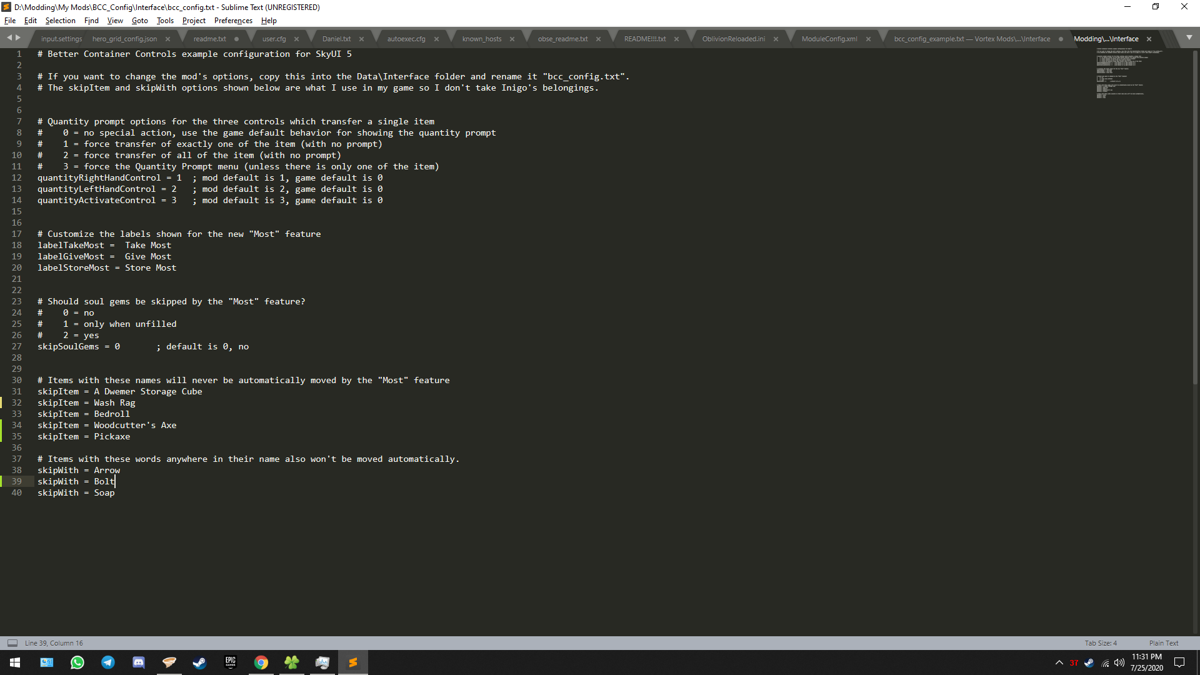This screenshot has width=1200, height=675.
Task: Toggle side bar icon in status bar
Action: pos(12,643)
